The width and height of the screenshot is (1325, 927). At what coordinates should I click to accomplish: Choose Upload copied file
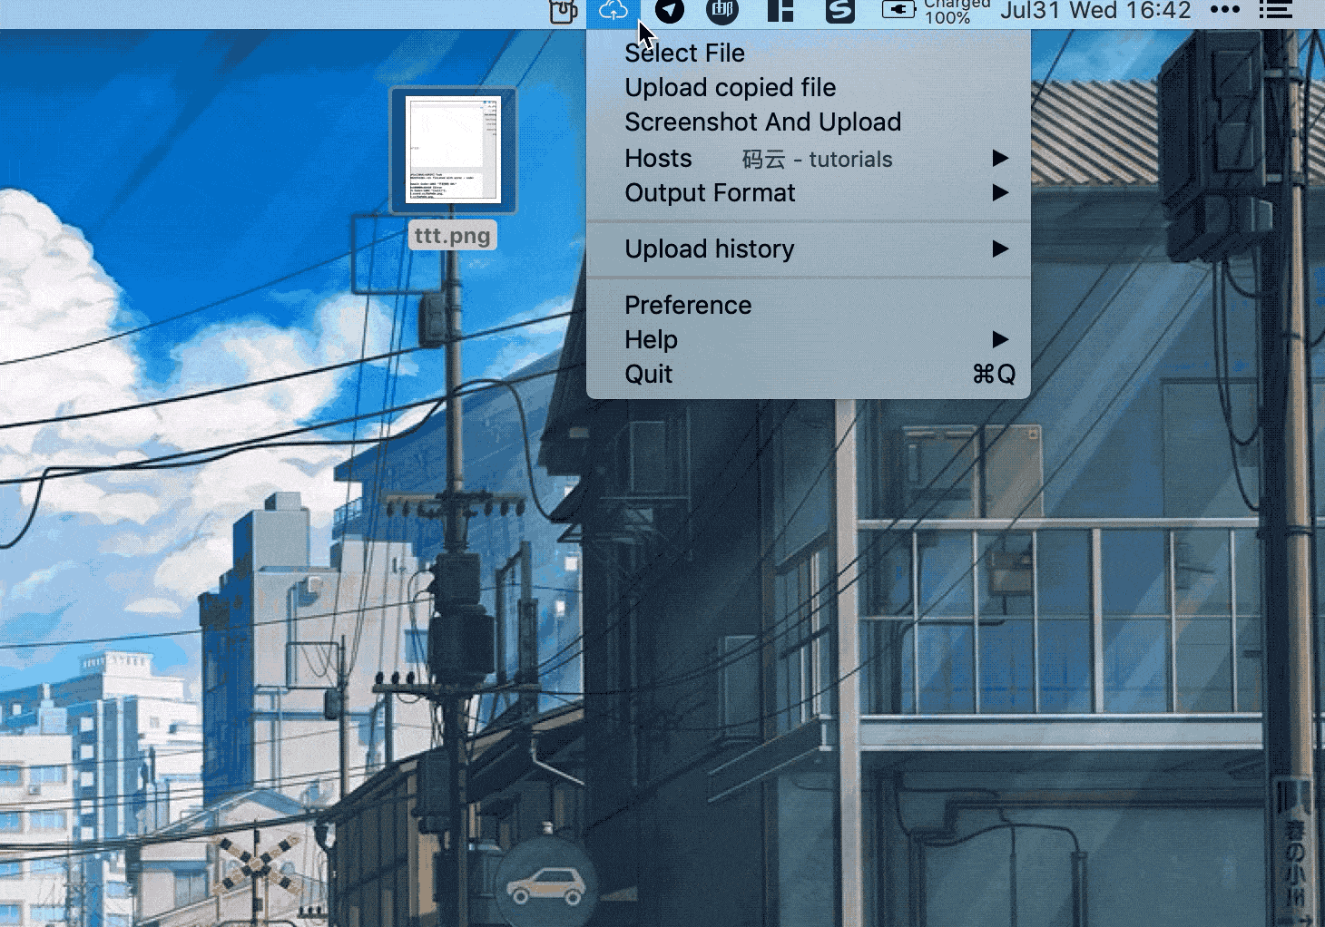click(809, 87)
